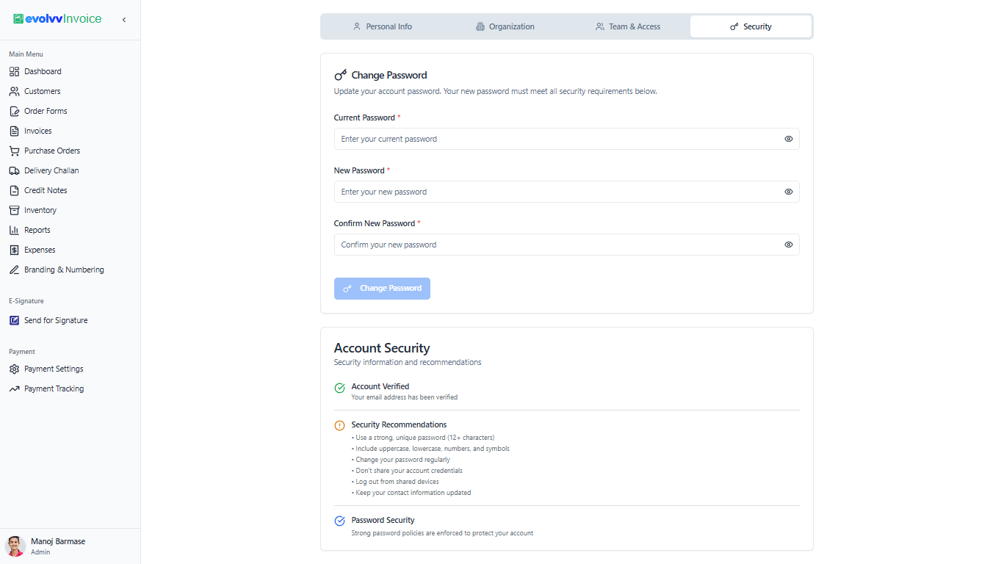The width and height of the screenshot is (990, 564).
Task: Focus the Confirm New Password field
Action: click(566, 245)
